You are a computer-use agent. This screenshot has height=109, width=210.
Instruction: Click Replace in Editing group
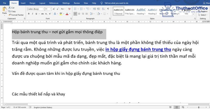click(202, 11)
